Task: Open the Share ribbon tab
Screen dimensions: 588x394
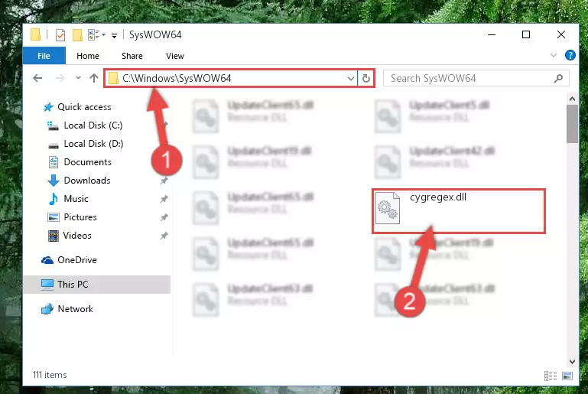Action: tap(132, 56)
